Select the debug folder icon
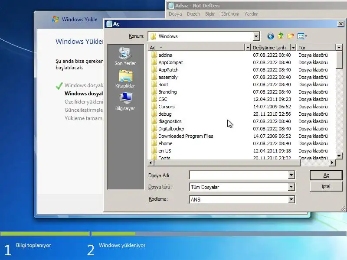The height and width of the screenshot is (260, 347). (x=154, y=114)
